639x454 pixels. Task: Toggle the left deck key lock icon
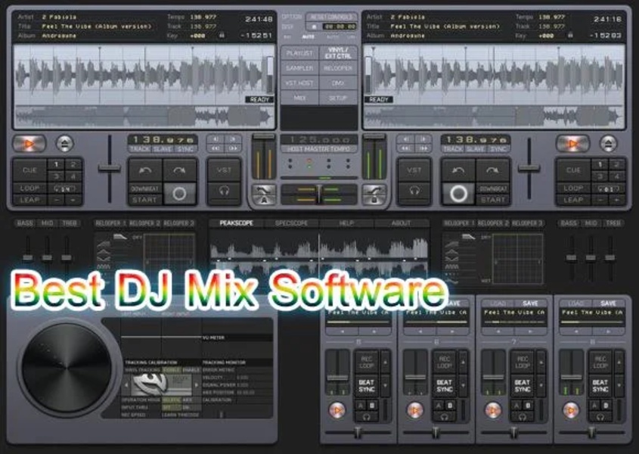point(222,36)
